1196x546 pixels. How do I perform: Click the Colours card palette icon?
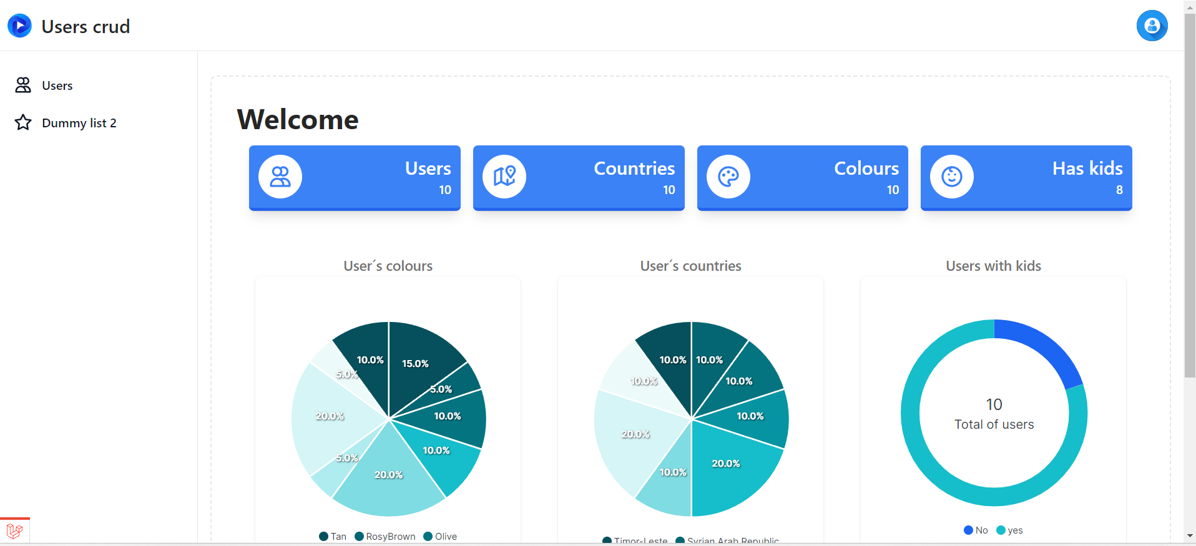(x=728, y=177)
